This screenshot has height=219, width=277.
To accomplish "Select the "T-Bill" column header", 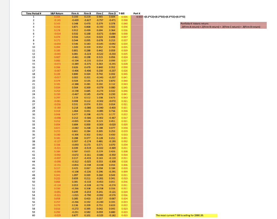I will coord(121,14).
